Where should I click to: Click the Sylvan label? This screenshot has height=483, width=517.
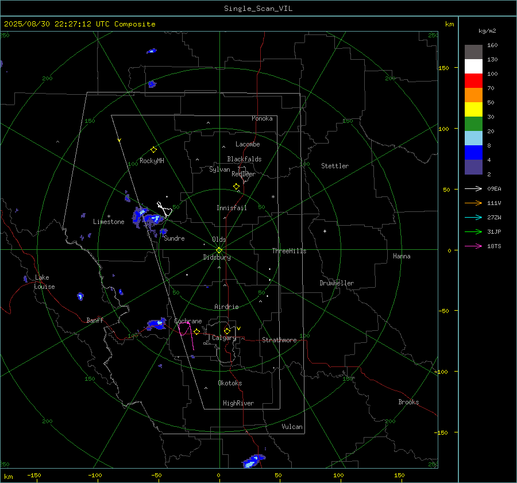pyautogui.click(x=219, y=169)
